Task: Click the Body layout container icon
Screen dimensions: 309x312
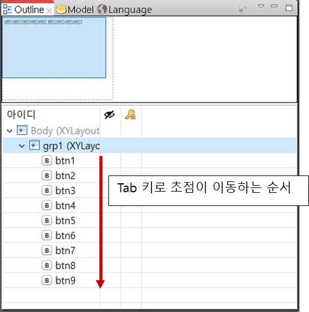Action: [x=22, y=130]
